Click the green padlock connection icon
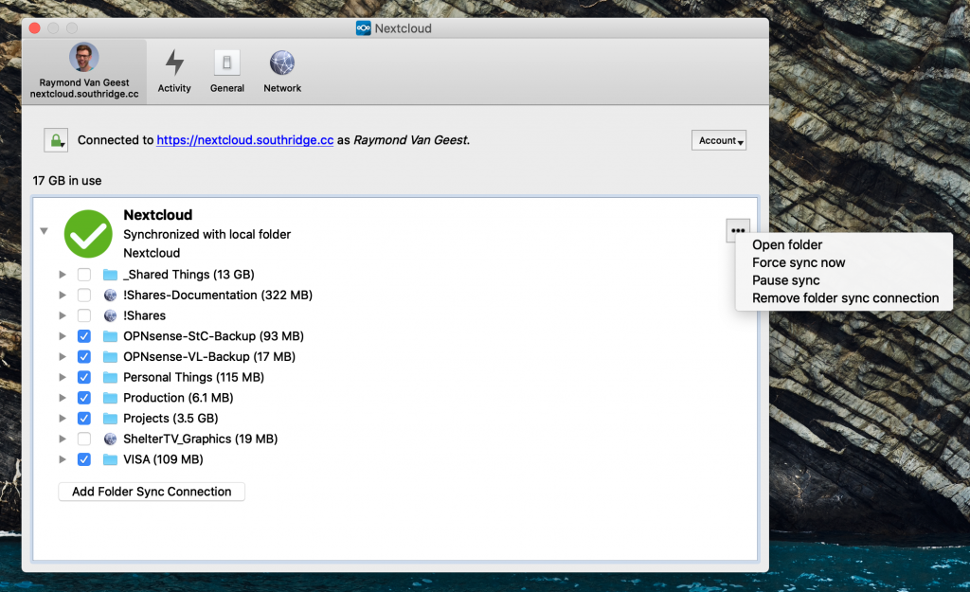970x592 pixels. (x=56, y=140)
